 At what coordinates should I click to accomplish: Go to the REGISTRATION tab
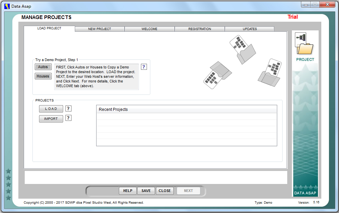199,29
